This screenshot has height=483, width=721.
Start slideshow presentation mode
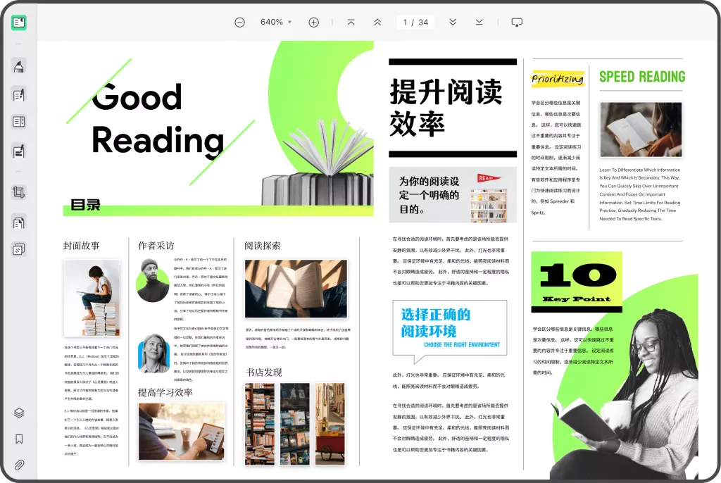517,23
